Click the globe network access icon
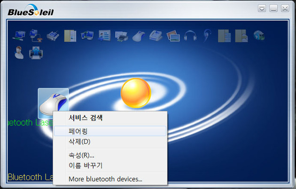 point(259,36)
